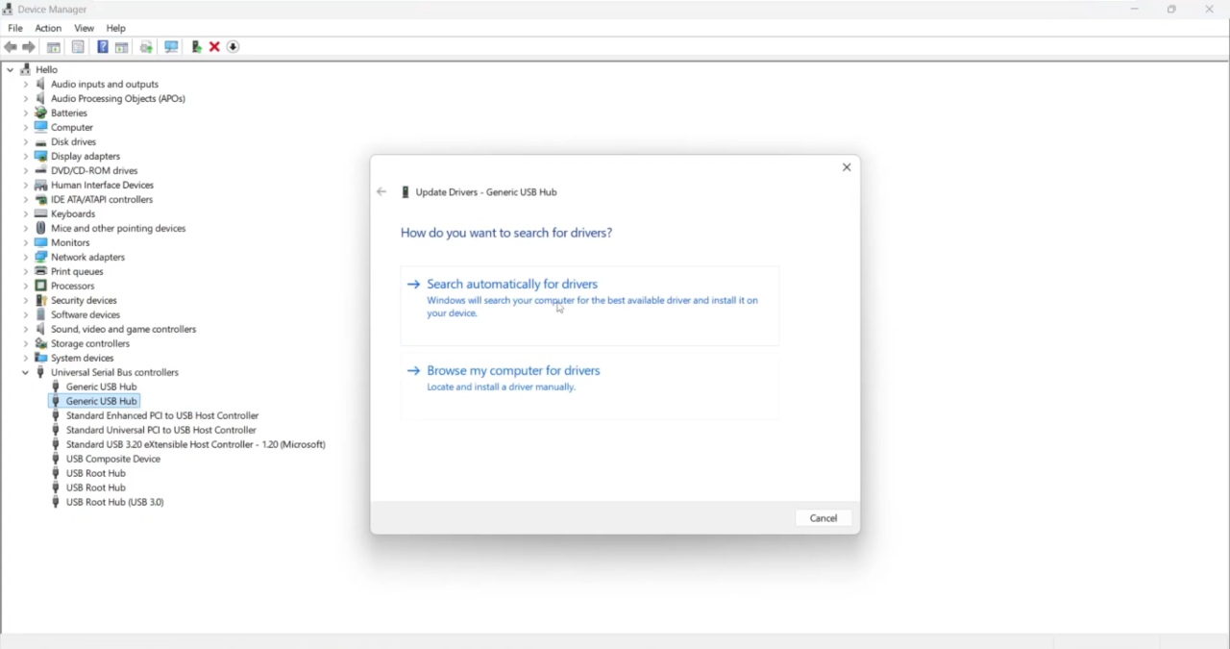1230x649 pixels.
Task: Click the Display adapters category icon
Action: [40, 156]
